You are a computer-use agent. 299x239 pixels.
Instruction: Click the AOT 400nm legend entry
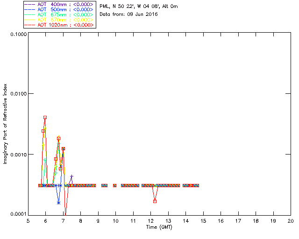click(x=59, y=4)
